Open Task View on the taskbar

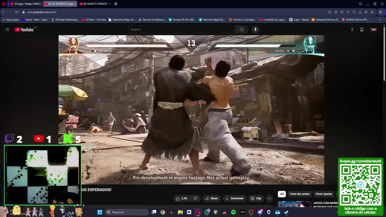[x=154, y=212]
